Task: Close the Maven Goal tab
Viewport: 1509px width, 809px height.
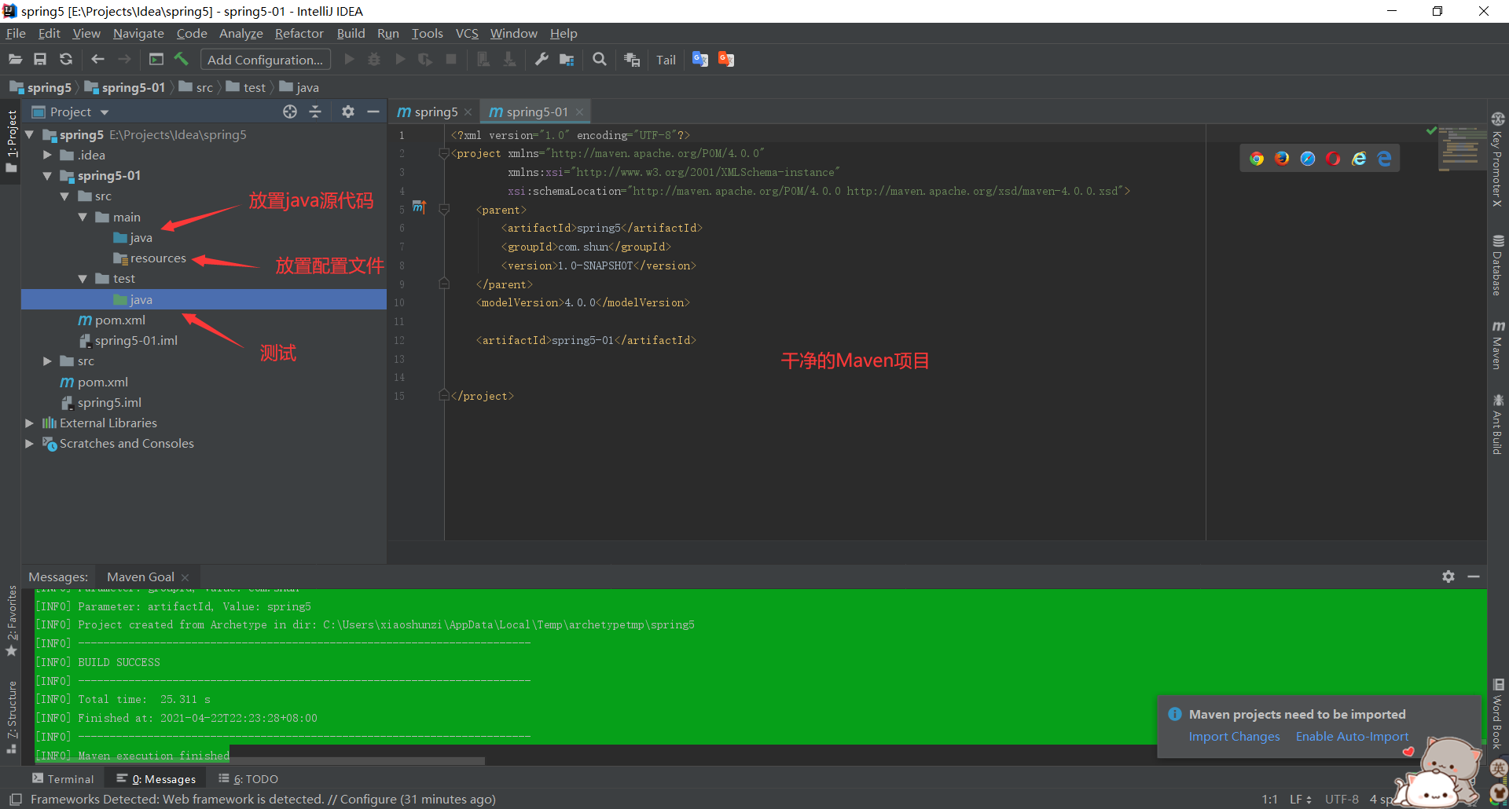Action: pos(185,577)
